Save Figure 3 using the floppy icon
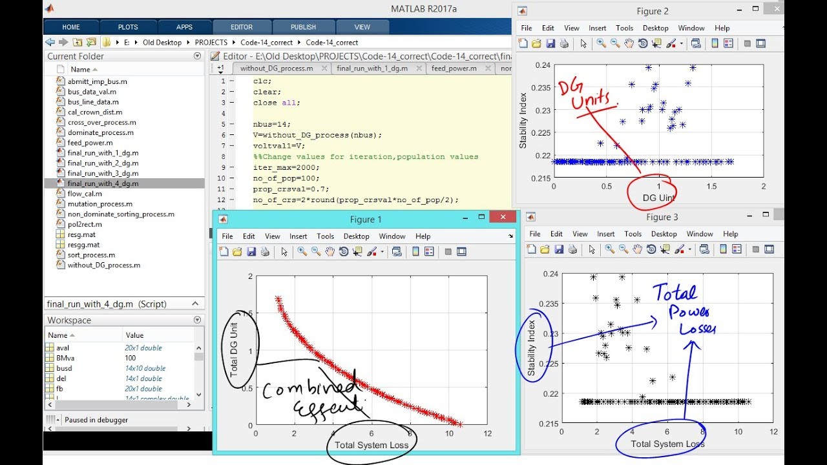This screenshot has width=827, height=465. pos(558,249)
